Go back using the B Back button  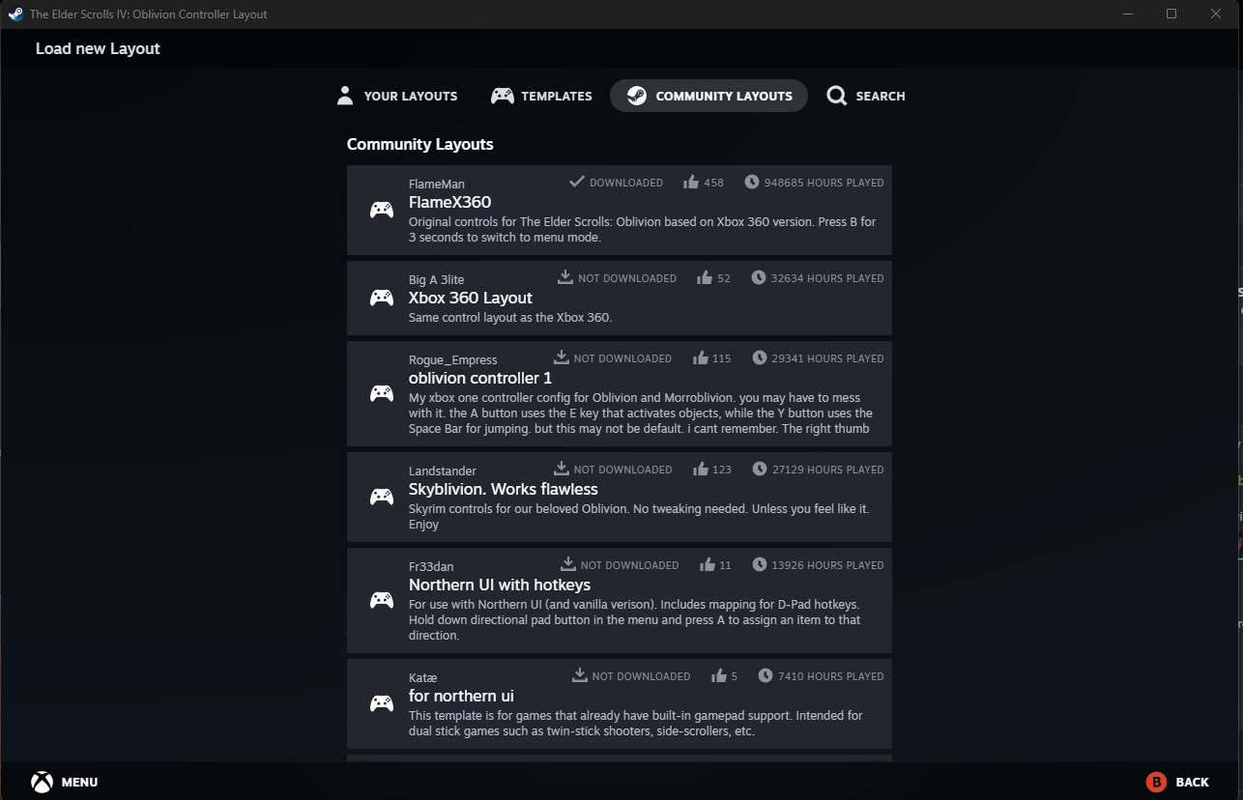1177,782
